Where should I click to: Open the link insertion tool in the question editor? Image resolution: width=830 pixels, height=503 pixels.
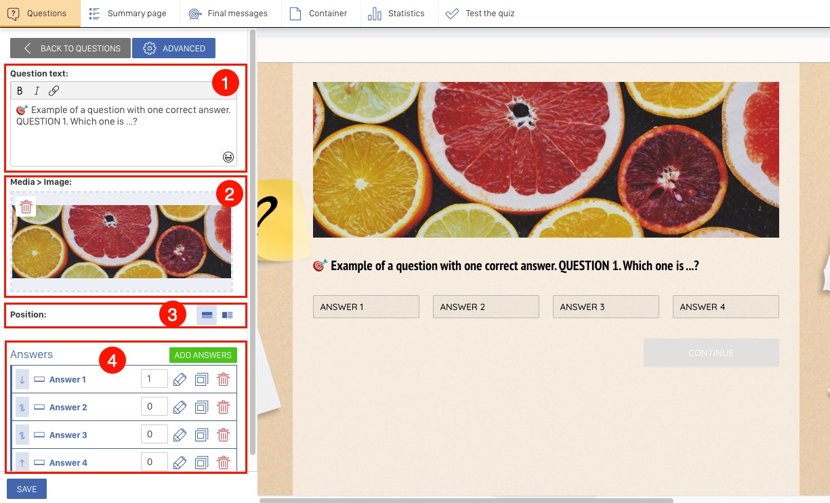54,90
